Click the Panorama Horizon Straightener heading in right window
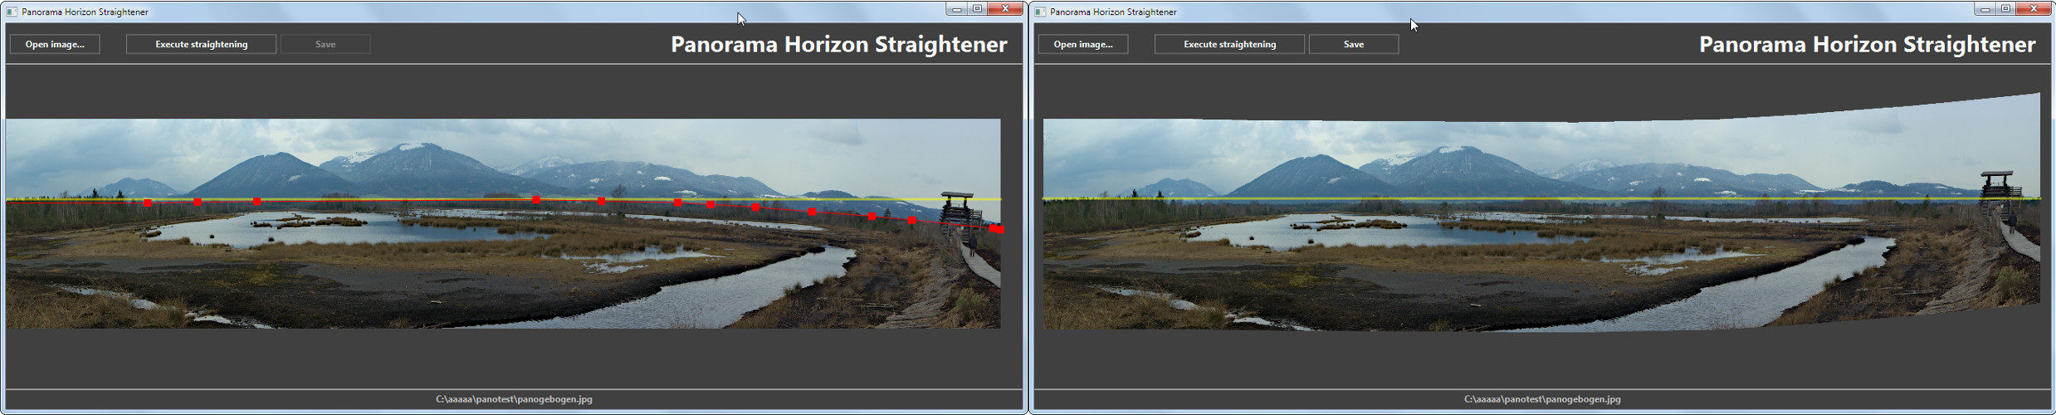 point(1867,45)
